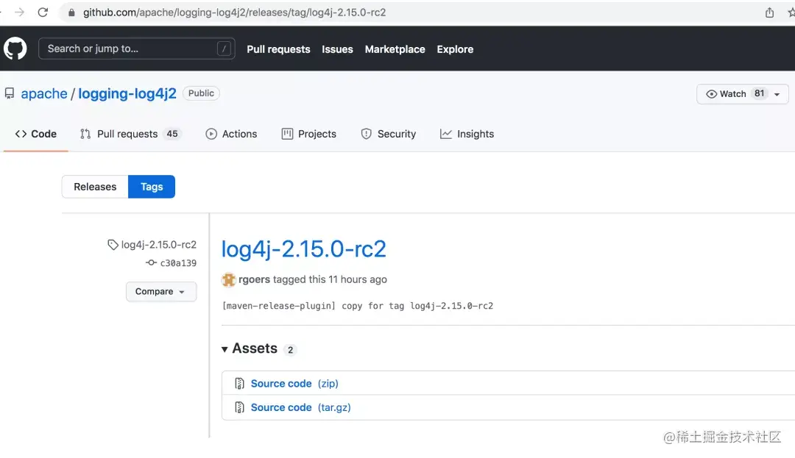Open Explore in top navigation

pos(455,49)
